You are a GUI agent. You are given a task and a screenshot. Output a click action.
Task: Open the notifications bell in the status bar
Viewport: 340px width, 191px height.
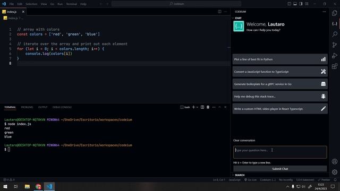click(335, 180)
